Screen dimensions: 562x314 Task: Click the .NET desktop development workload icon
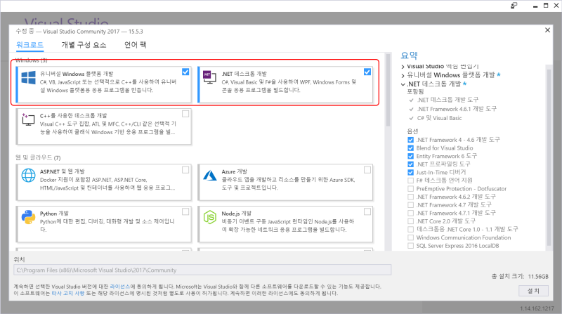tap(209, 77)
